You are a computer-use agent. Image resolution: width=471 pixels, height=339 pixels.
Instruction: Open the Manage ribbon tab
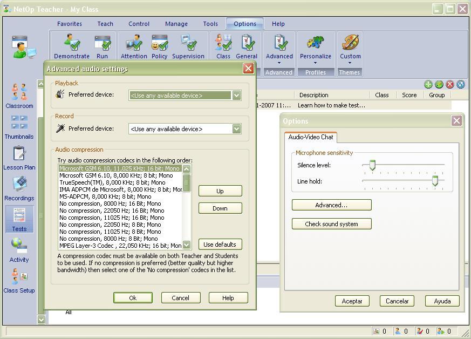(176, 24)
